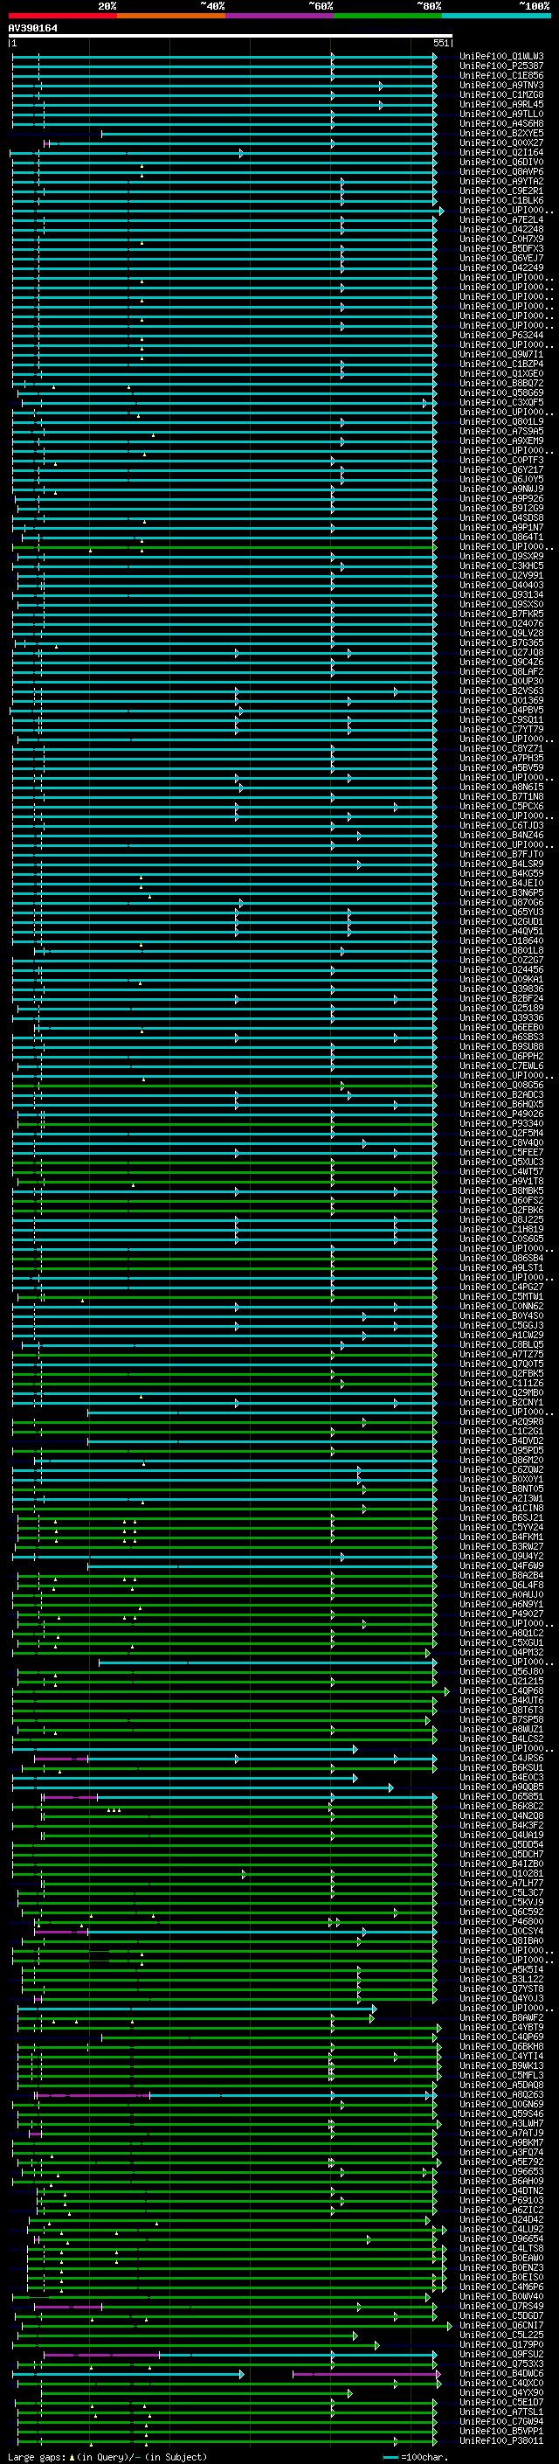Open hit UniRef100_Q2I164
This screenshot has height=2464, width=559.
pyautogui.click(x=501, y=152)
